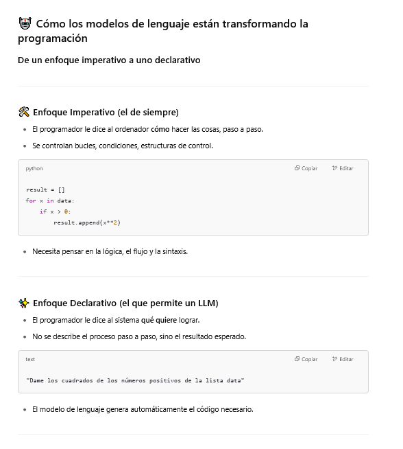This screenshot has width=403, height=449.
Task: Click the edit pencil icon in text block
Action: pos(334,359)
